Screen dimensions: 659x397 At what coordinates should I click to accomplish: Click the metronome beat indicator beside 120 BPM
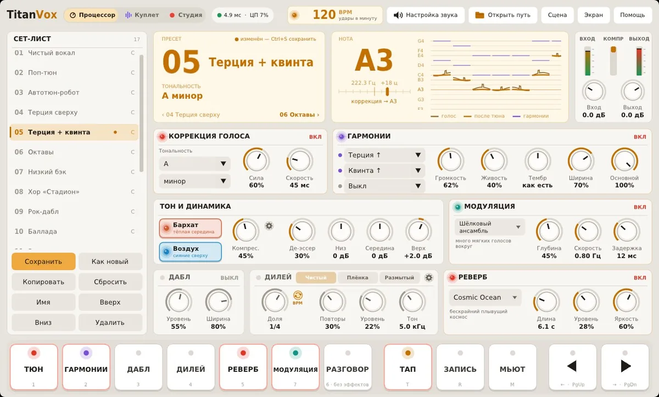(295, 15)
